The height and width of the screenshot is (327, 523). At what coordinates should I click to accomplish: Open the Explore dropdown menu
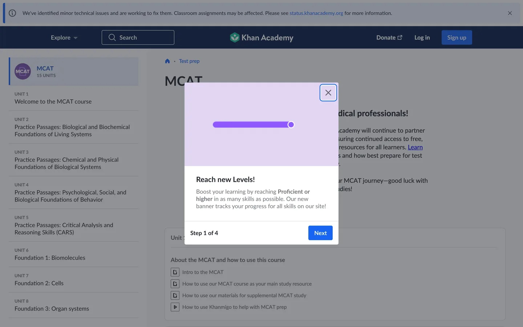(64, 37)
